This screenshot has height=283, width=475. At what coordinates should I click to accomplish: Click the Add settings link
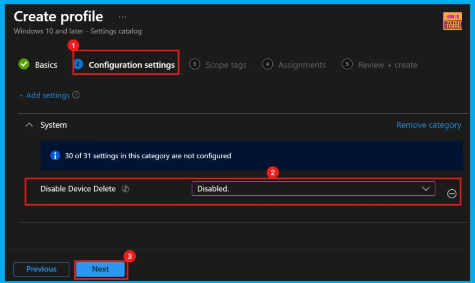[44, 96]
